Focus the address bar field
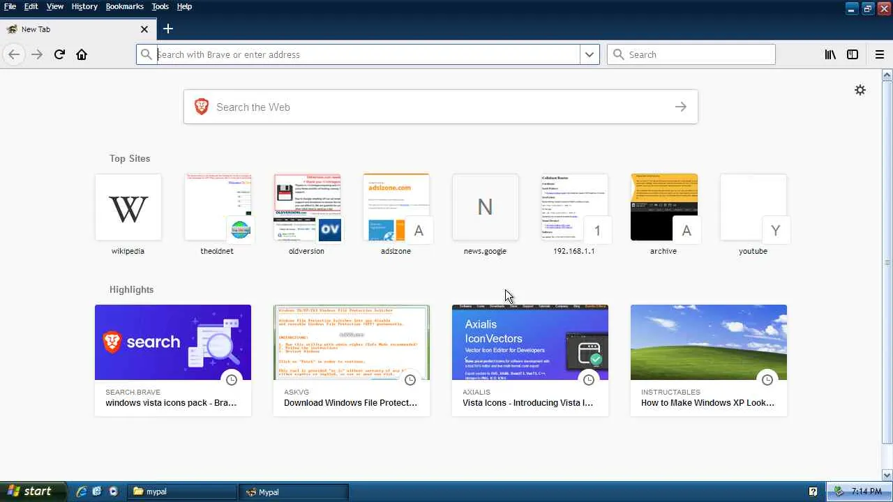Viewport: 893px width, 502px height. [x=368, y=54]
